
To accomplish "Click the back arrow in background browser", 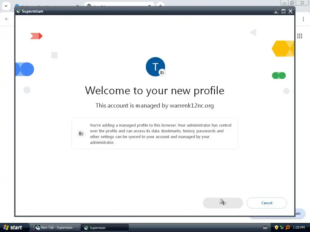I will click(7, 19).
